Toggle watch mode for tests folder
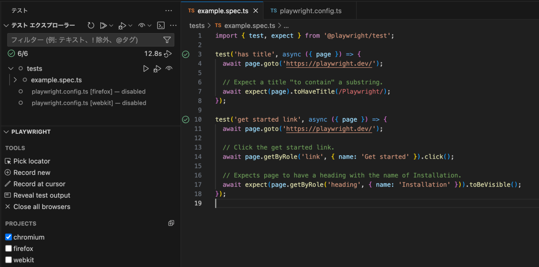This screenshot has width=539, height=267. (x=169, y=69)
